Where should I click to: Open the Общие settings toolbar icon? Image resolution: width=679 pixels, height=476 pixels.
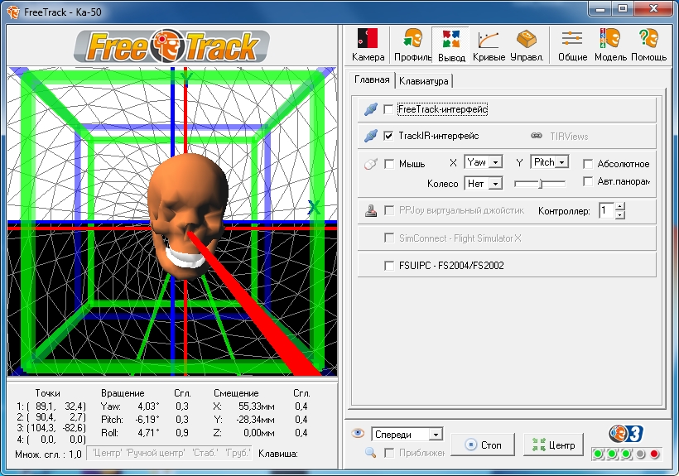(x=572, y=45)
